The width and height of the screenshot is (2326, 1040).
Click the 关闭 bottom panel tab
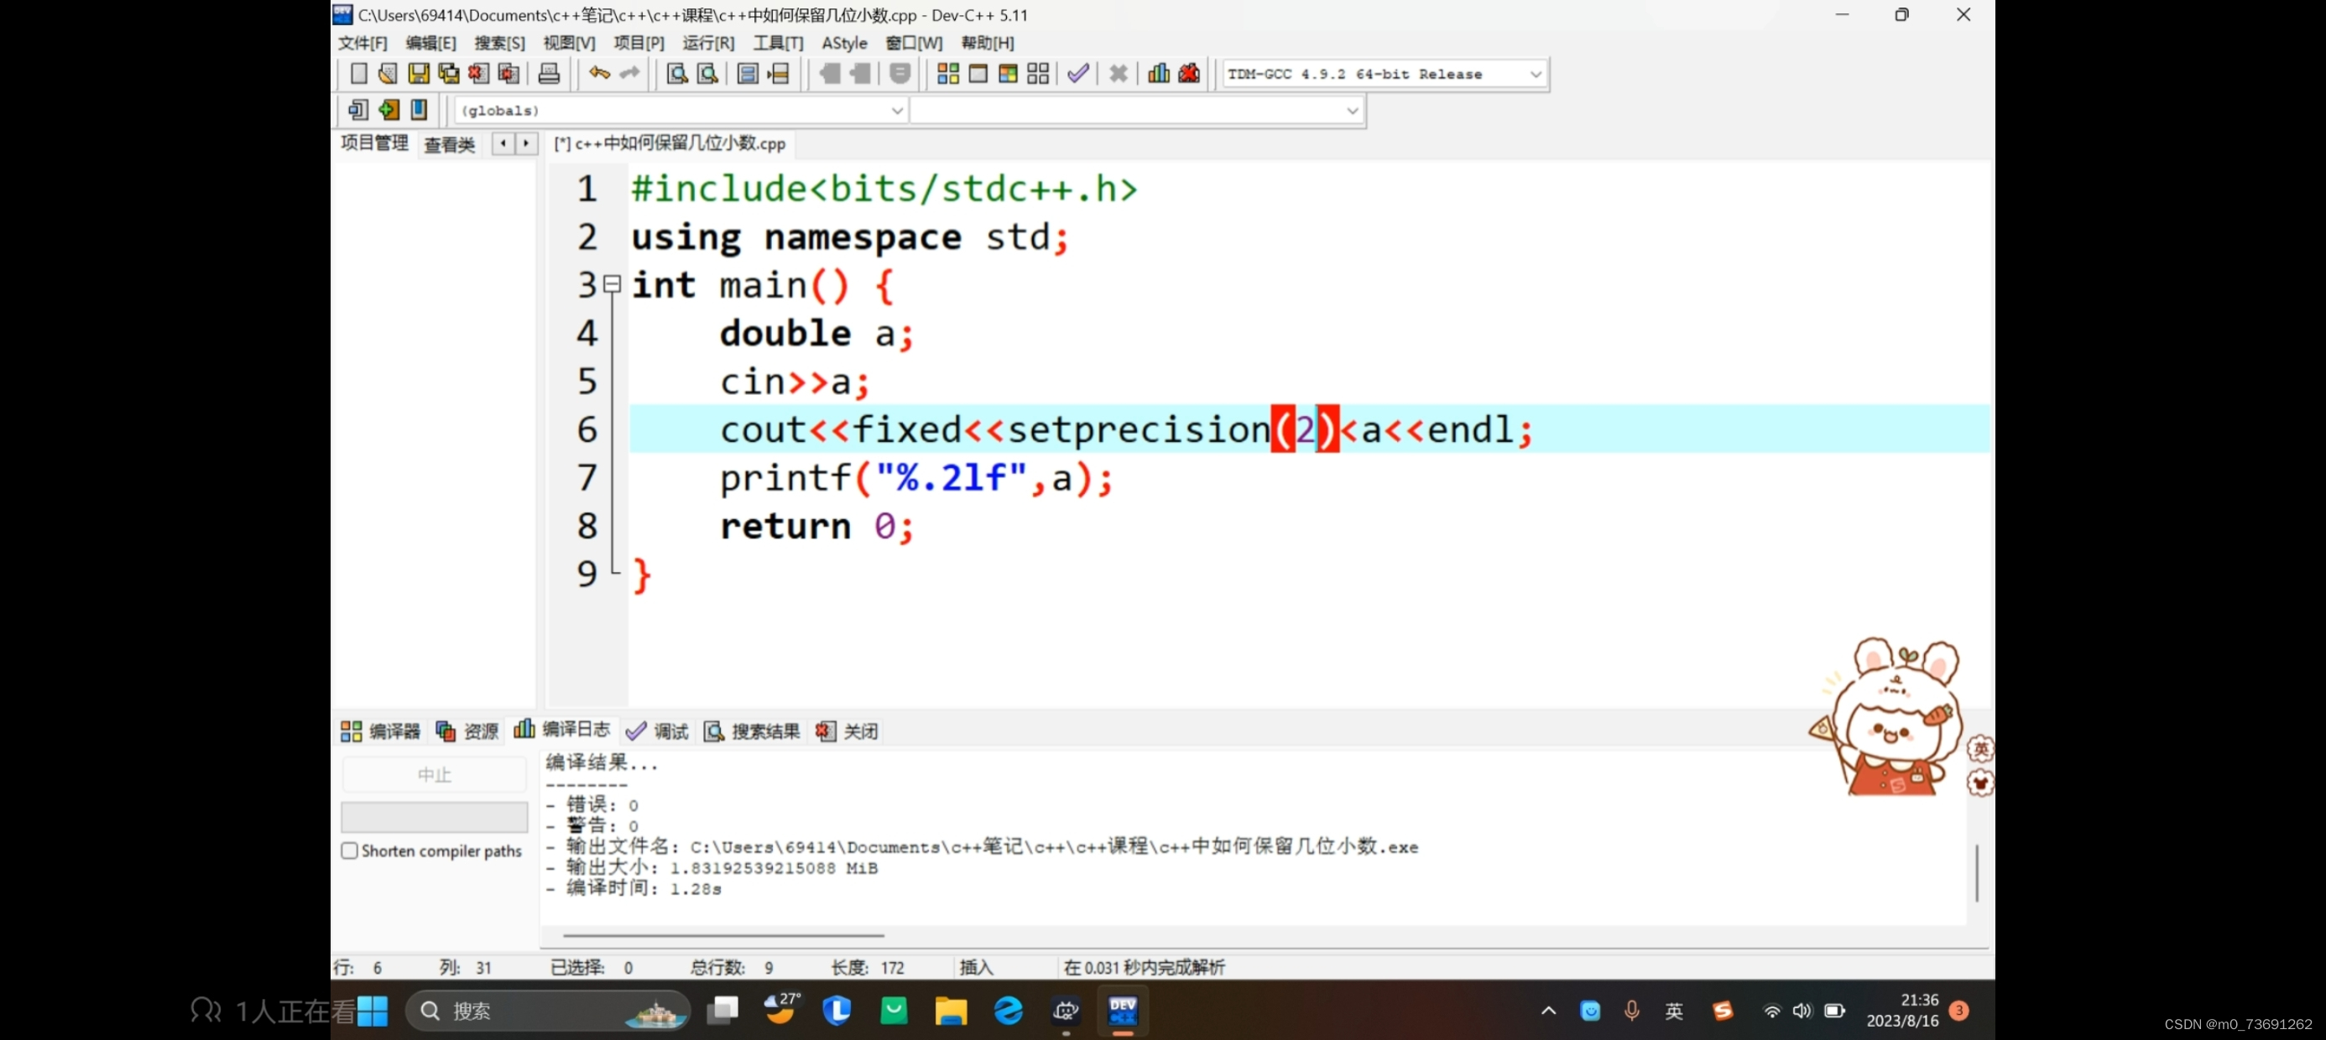(847, 731)
